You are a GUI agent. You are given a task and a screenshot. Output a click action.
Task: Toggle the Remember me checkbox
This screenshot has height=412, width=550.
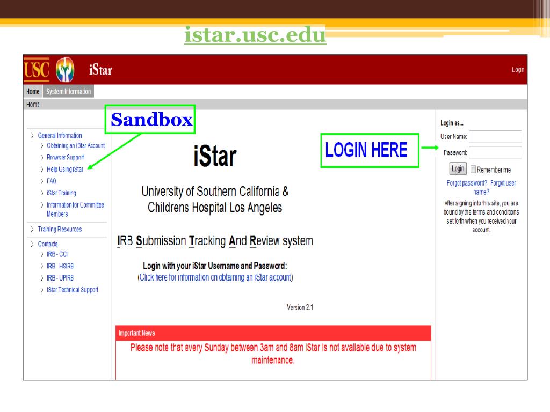click(473, 170)
